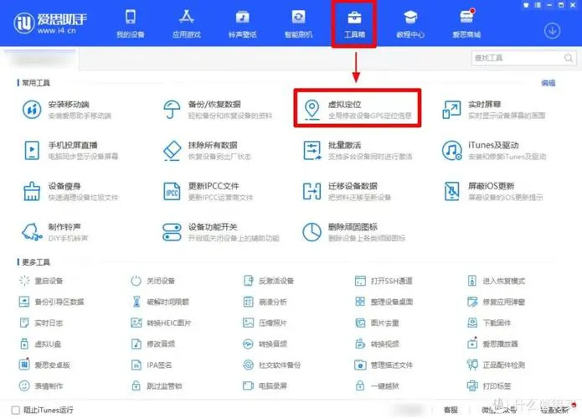Open 正品配件检测 tool
Viewport: 582px width, 419px height.
497,365
